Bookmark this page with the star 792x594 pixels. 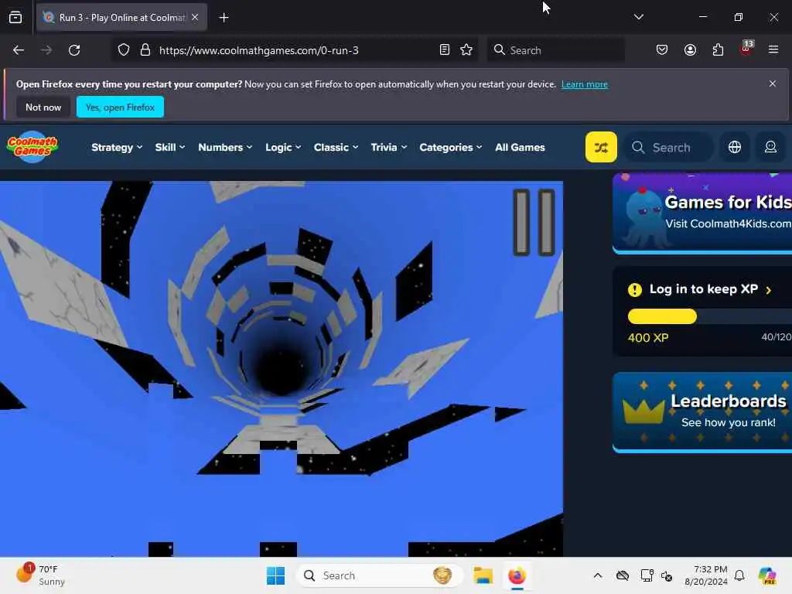pos(466,50)
